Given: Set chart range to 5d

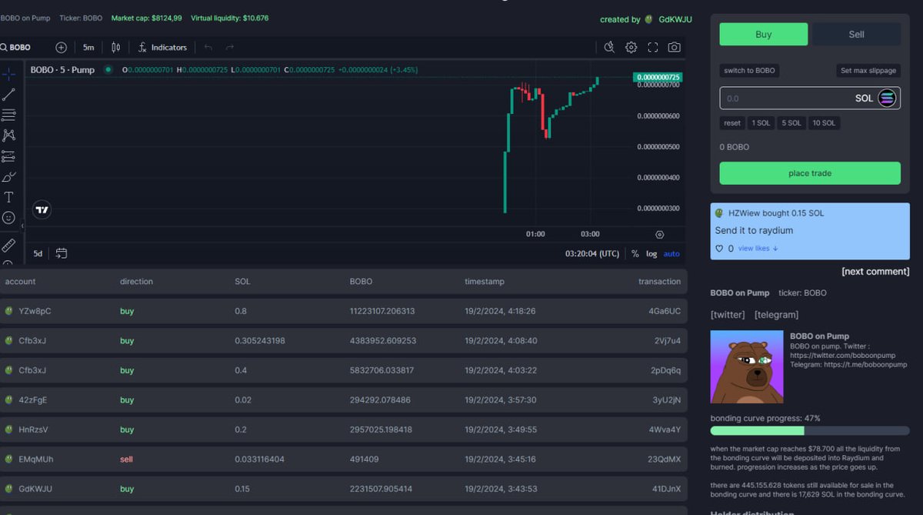Looking at the screenshot, I should tap(38, 253).
